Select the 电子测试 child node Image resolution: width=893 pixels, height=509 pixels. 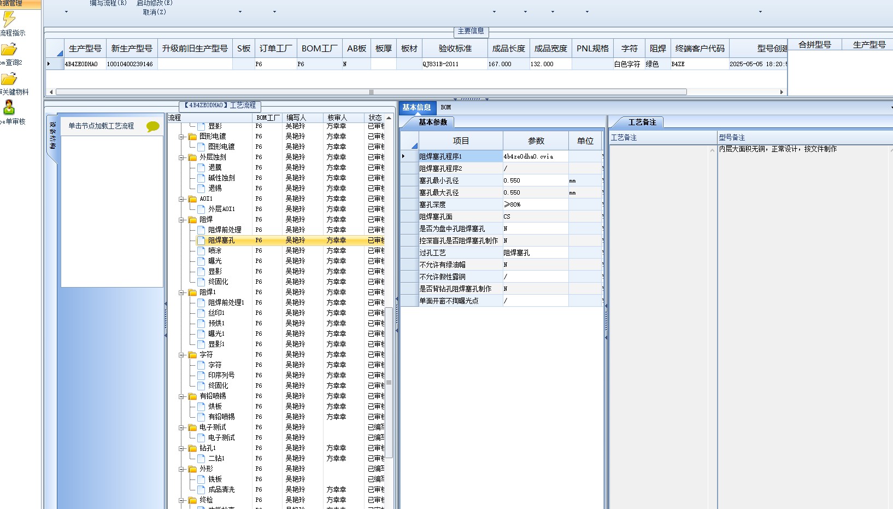click(x=221, y=438)
